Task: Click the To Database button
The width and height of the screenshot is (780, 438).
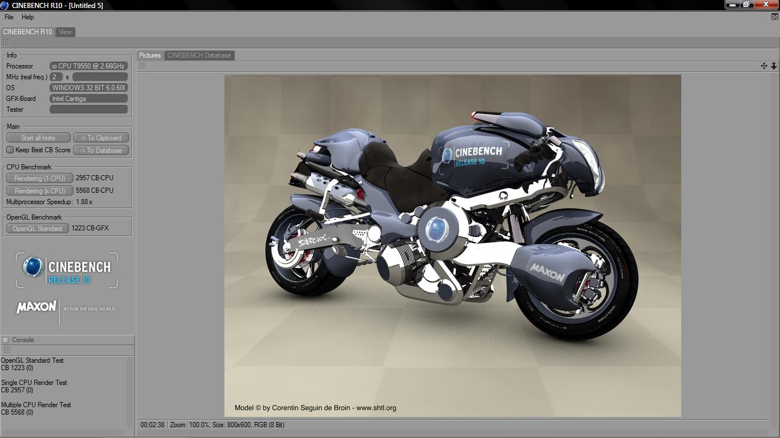Action: [x=101, y=151]
